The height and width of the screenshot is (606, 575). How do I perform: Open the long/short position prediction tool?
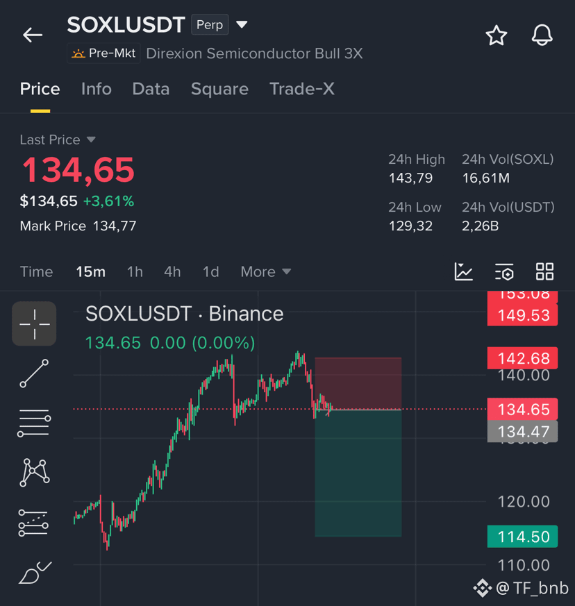(33, 523)
